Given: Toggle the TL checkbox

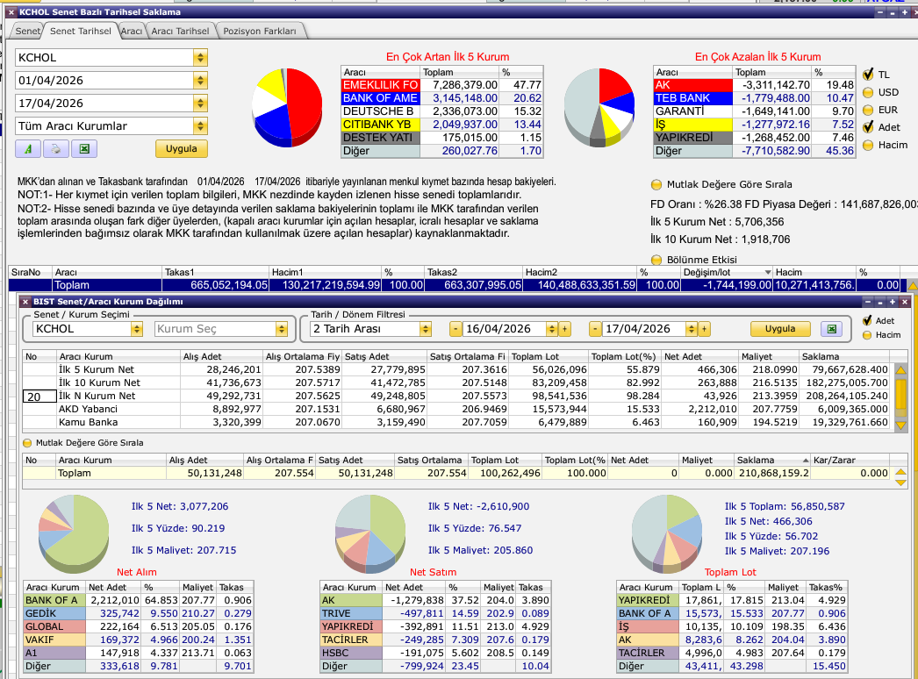Looking at the screenshot, I should (868, 75).
